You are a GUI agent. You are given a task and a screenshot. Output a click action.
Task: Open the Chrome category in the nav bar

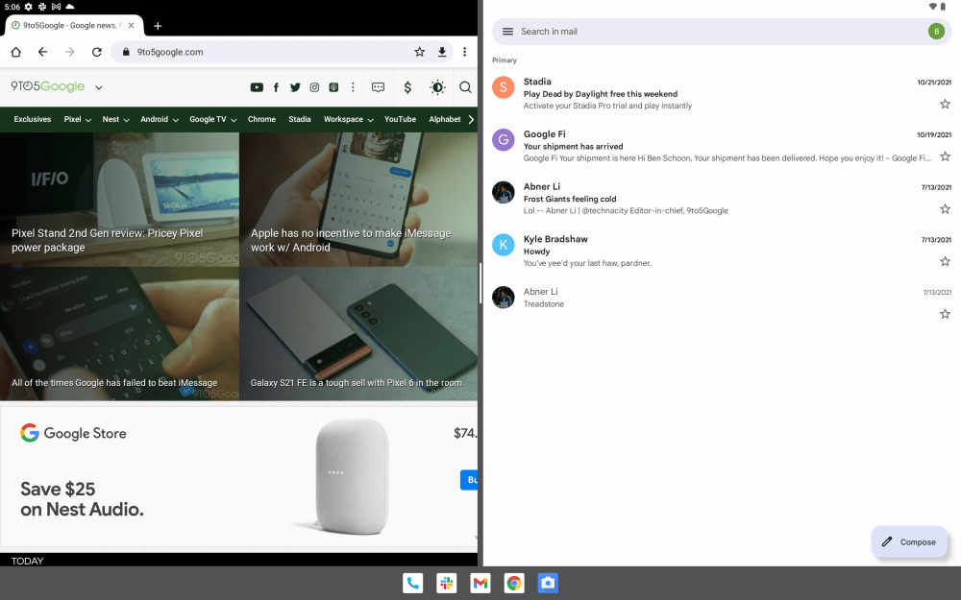click(x=261, y=120)
